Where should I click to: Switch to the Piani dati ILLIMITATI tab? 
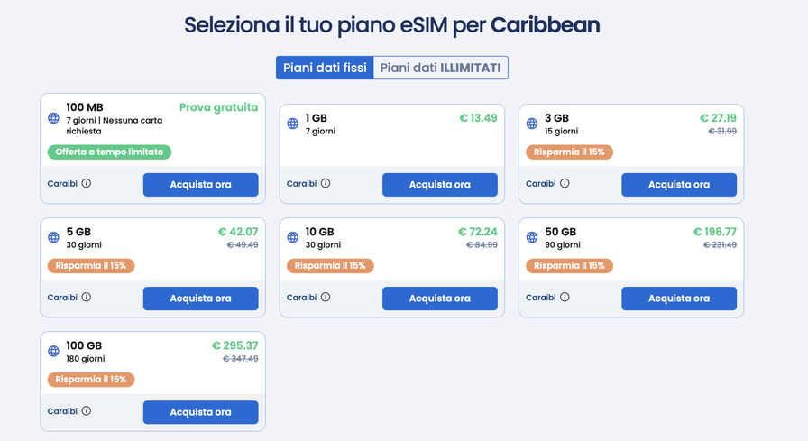point(441,68)
